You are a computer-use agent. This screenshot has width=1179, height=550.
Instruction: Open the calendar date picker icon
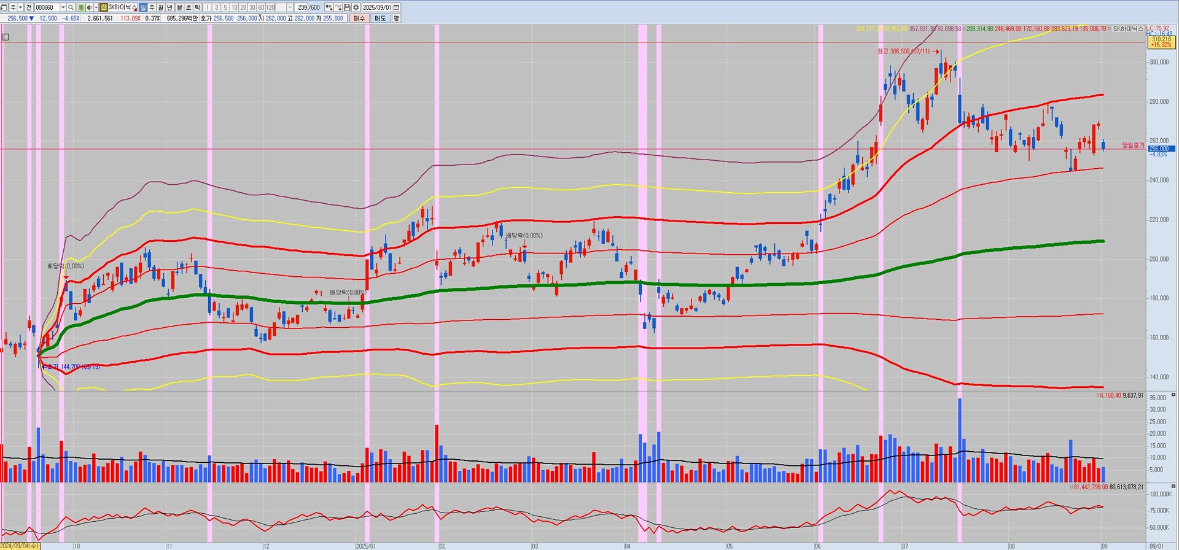(x=396, y=7)
